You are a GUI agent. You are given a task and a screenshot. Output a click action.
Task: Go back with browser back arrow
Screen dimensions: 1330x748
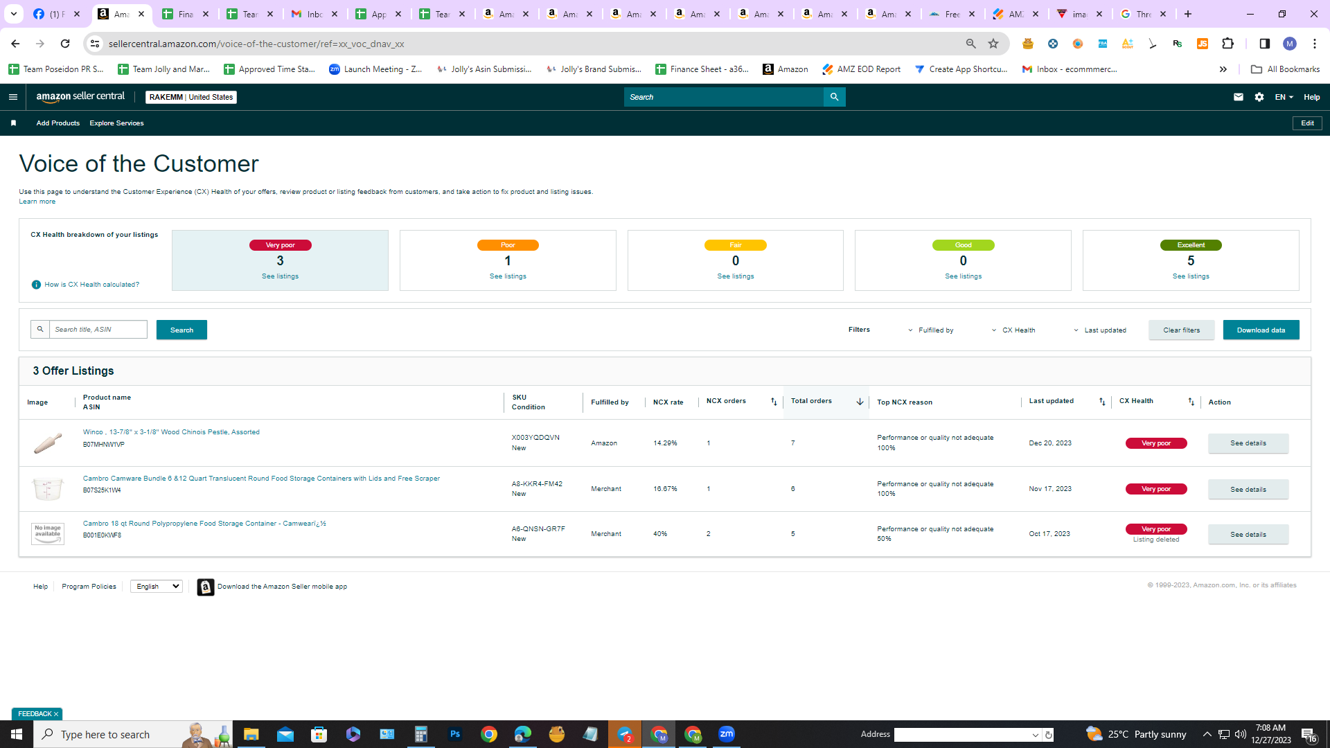point(15,44)
